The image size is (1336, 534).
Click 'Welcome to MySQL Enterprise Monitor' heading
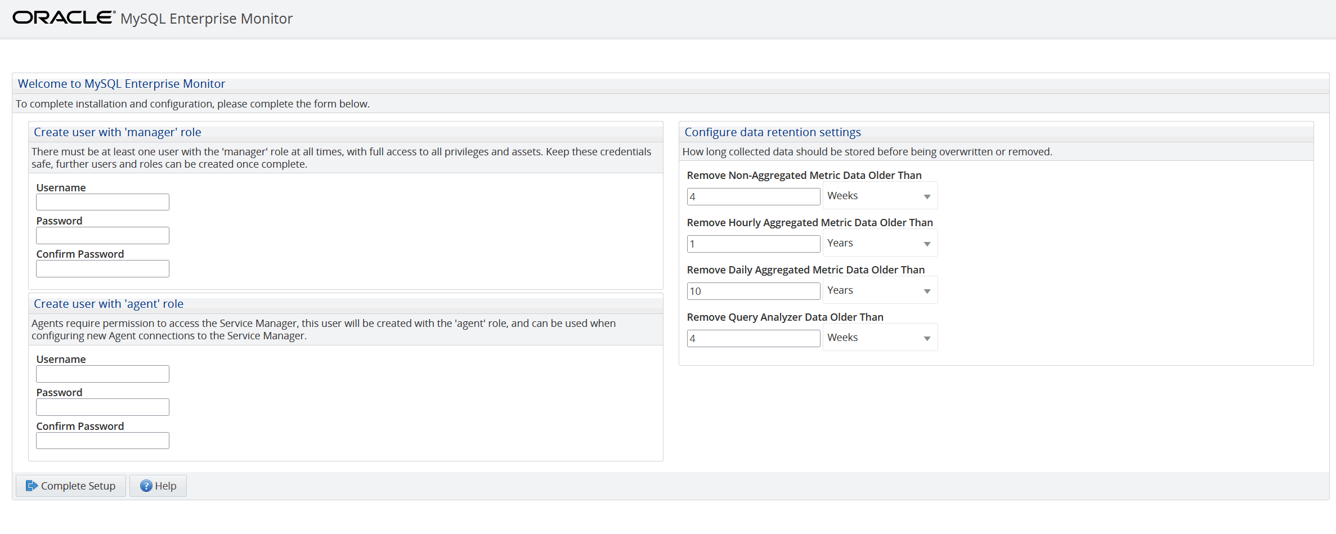(122, 84)
